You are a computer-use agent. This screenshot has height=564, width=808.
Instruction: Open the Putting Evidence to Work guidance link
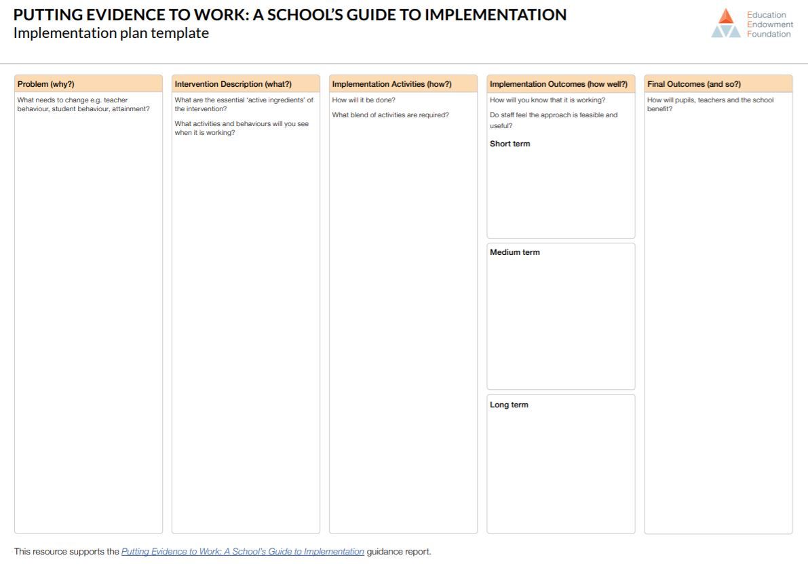[242, 551]
